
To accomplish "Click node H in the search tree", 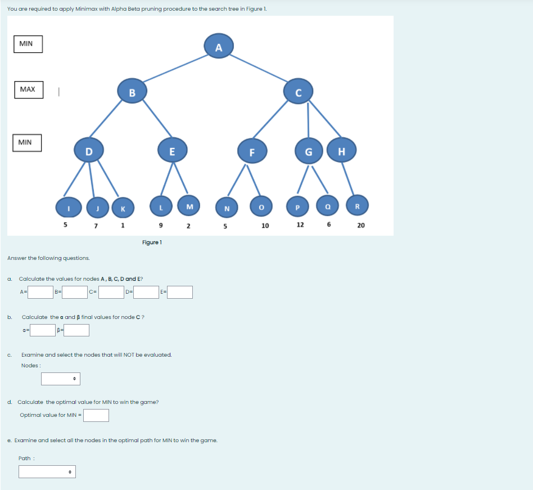I will [342, 150].
